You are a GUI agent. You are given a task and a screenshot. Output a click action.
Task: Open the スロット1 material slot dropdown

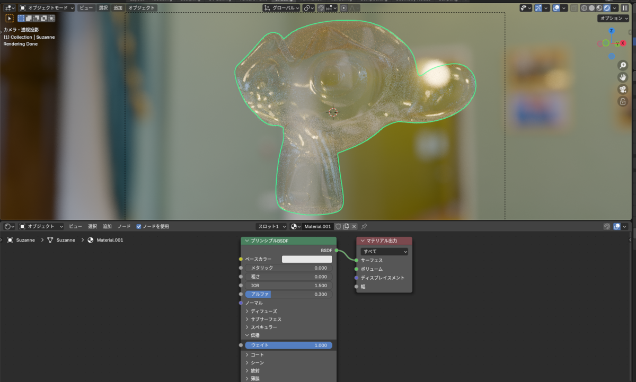click(271, 226)
